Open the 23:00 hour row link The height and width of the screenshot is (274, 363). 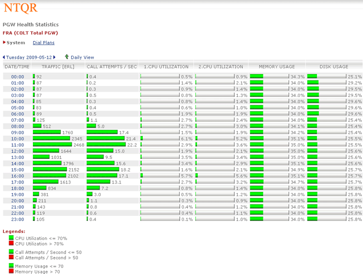pyautogui.click(x=18, y=219)
